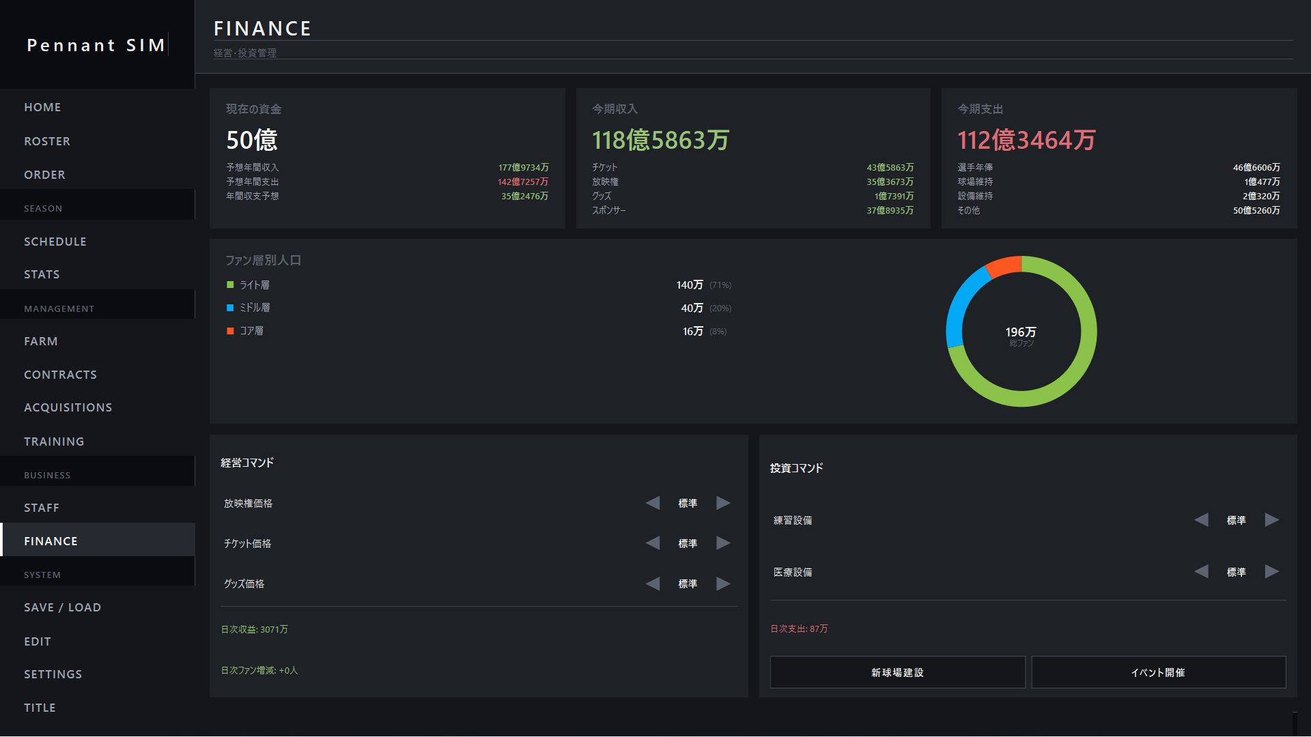
Task: Go to the CONTRACTS page
Action: click(60, 375)
